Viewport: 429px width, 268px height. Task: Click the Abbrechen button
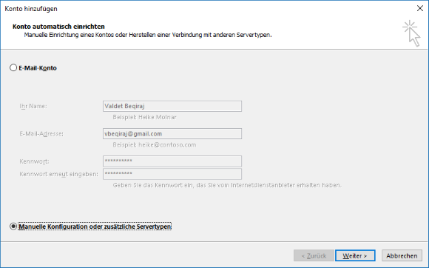point(402,255)
